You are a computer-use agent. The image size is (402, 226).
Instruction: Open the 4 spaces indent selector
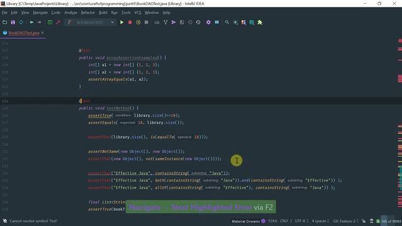click(x=320, y=221)
